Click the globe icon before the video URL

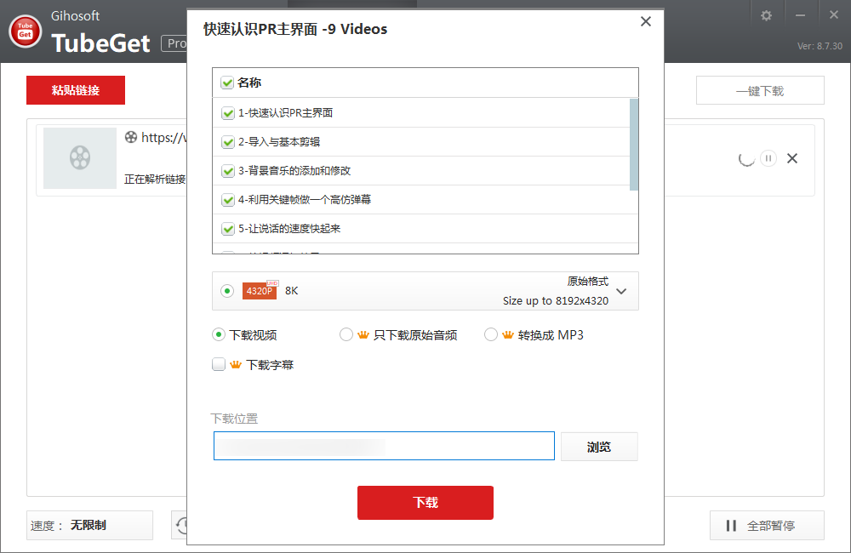tap(132, 138)
